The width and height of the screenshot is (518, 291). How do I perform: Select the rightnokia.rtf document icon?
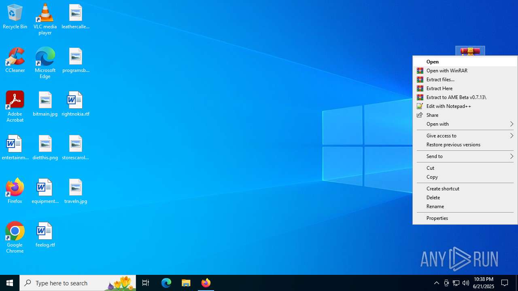pos(76,104)
